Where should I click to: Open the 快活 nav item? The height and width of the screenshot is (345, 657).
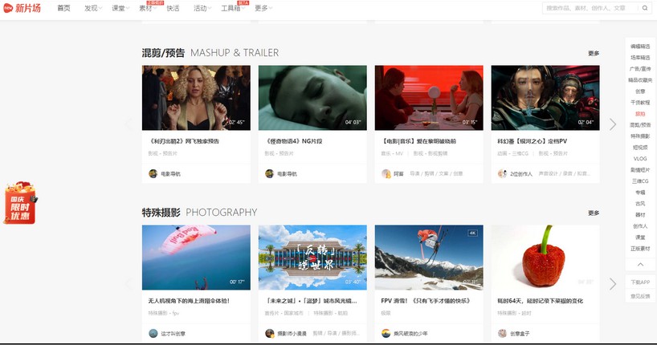click(x=173, y=8)
